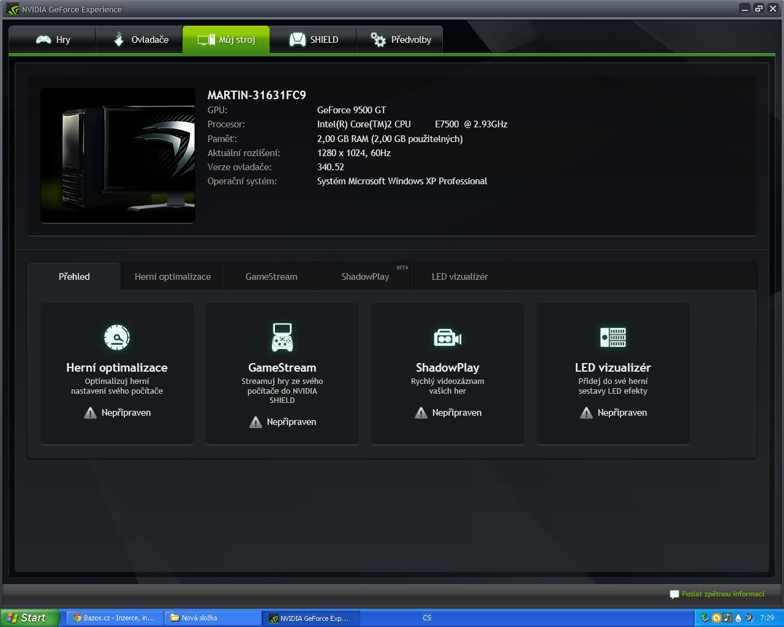Viewport: 784px width, 627px height.
Task: Click resolution value 1280 x 1024, 60Hz
Action: 354,153
